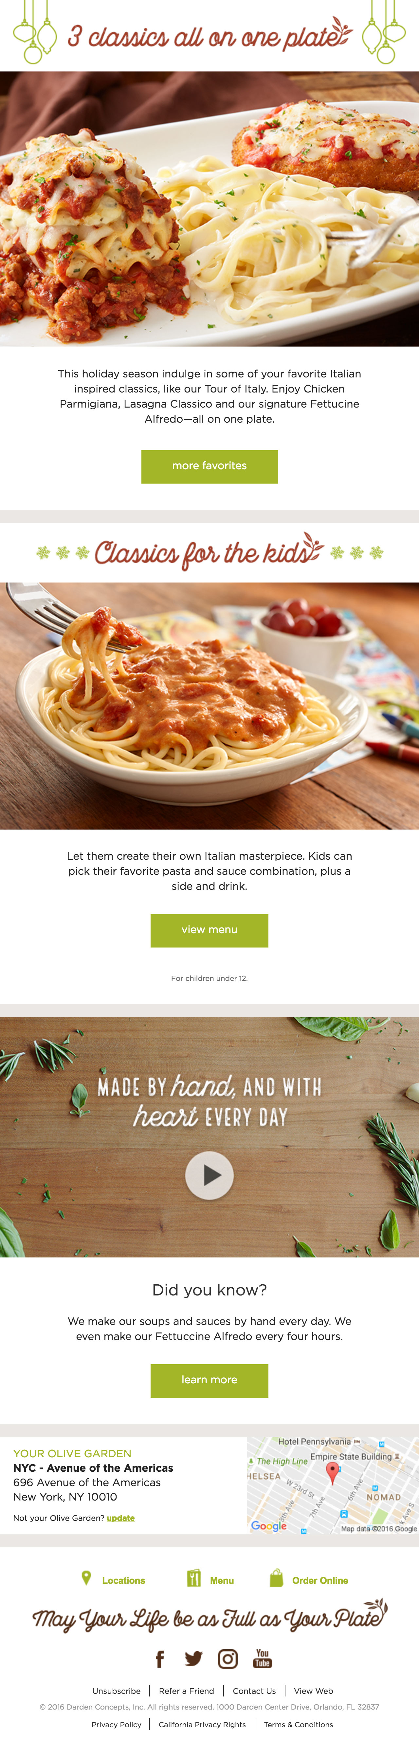Image resolution: width=419 pixels, height=1743 pixels.
Task: Open the Privacy Policy link
Action: coord(116,1725)
